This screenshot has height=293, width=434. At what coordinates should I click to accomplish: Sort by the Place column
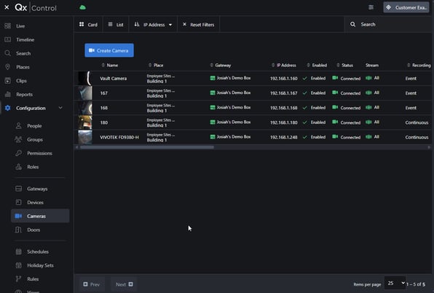(156, 66)
